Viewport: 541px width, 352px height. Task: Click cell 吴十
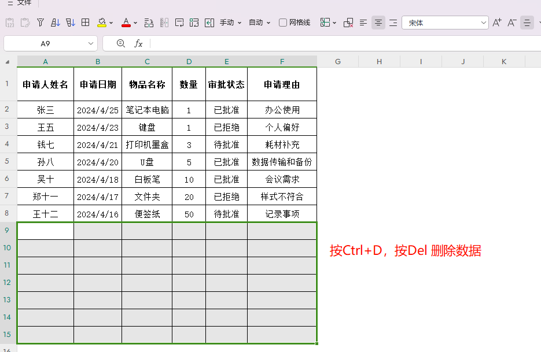click(x=46, y=179)
